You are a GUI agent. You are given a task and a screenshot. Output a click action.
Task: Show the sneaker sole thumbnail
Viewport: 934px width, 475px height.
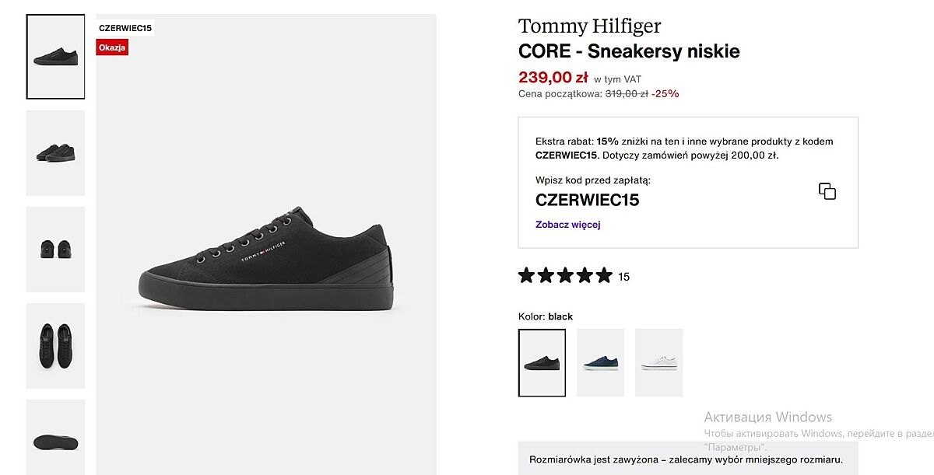click(55, 438)
